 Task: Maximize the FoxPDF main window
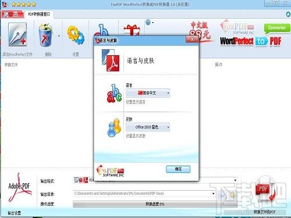pyautogui.click(x=276, y=3)
